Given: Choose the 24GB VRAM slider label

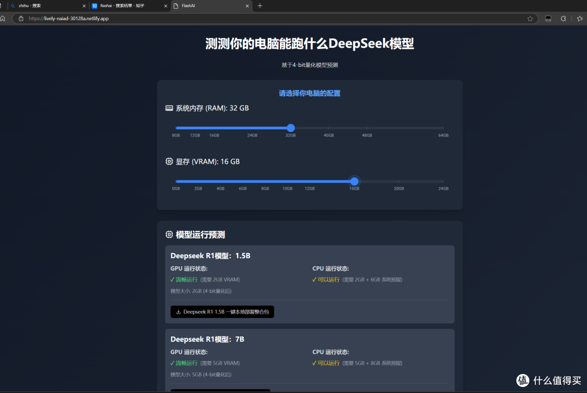Looking at the screenshot, I should click(444, 189).
